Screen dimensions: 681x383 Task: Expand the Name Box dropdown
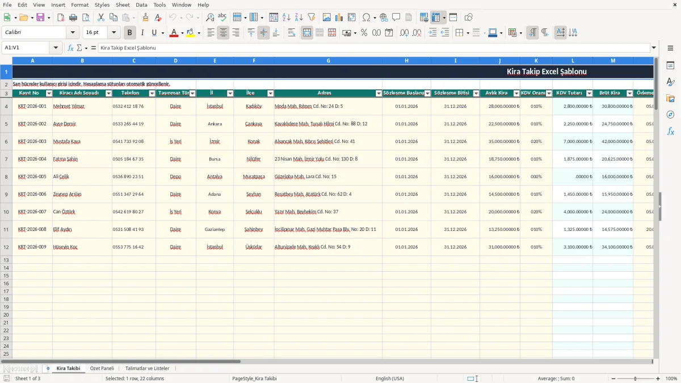56,48
